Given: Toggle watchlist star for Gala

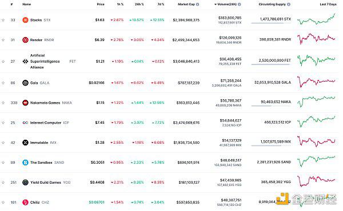Looking at the screenshot, I should [3, 83].
